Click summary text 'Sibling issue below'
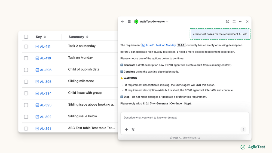272x153 pixels. 82,116
